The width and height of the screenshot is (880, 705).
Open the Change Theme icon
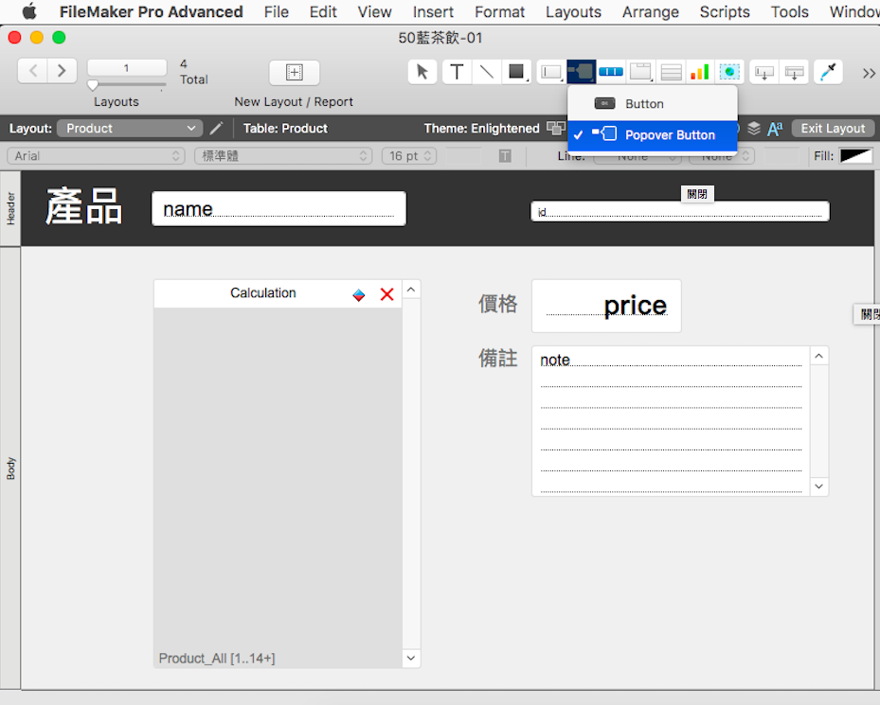click(556, 129)
